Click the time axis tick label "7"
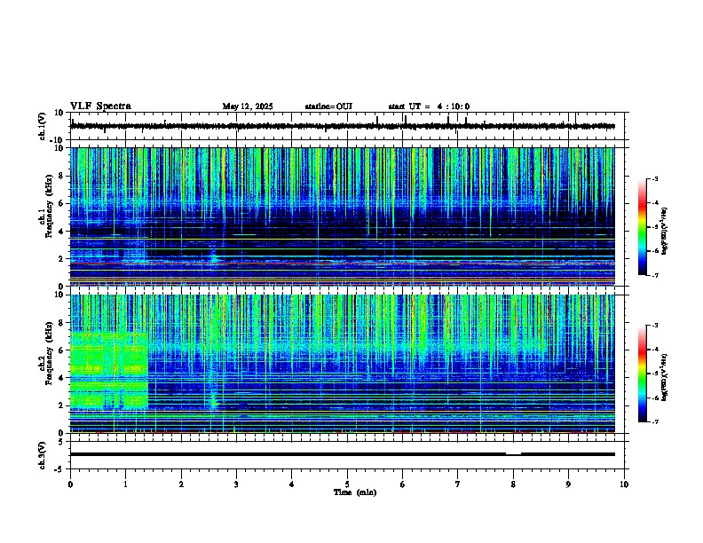 point(458,484)
